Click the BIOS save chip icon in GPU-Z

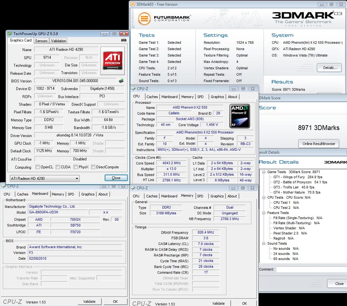point(121,81)
